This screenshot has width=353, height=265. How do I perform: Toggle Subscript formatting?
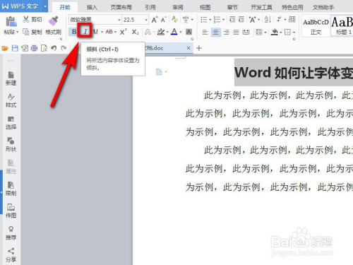click(135, 32)
